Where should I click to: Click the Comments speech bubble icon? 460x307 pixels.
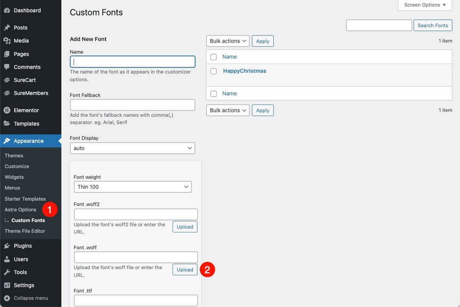point(7,67)
